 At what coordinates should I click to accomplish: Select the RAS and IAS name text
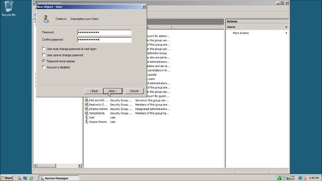pyautogui.click(x=98, y=101)
